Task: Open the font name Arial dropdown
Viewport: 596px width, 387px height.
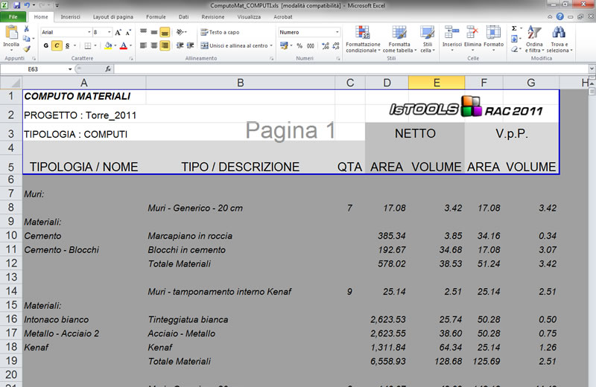Action: click(x=89, y=32)
